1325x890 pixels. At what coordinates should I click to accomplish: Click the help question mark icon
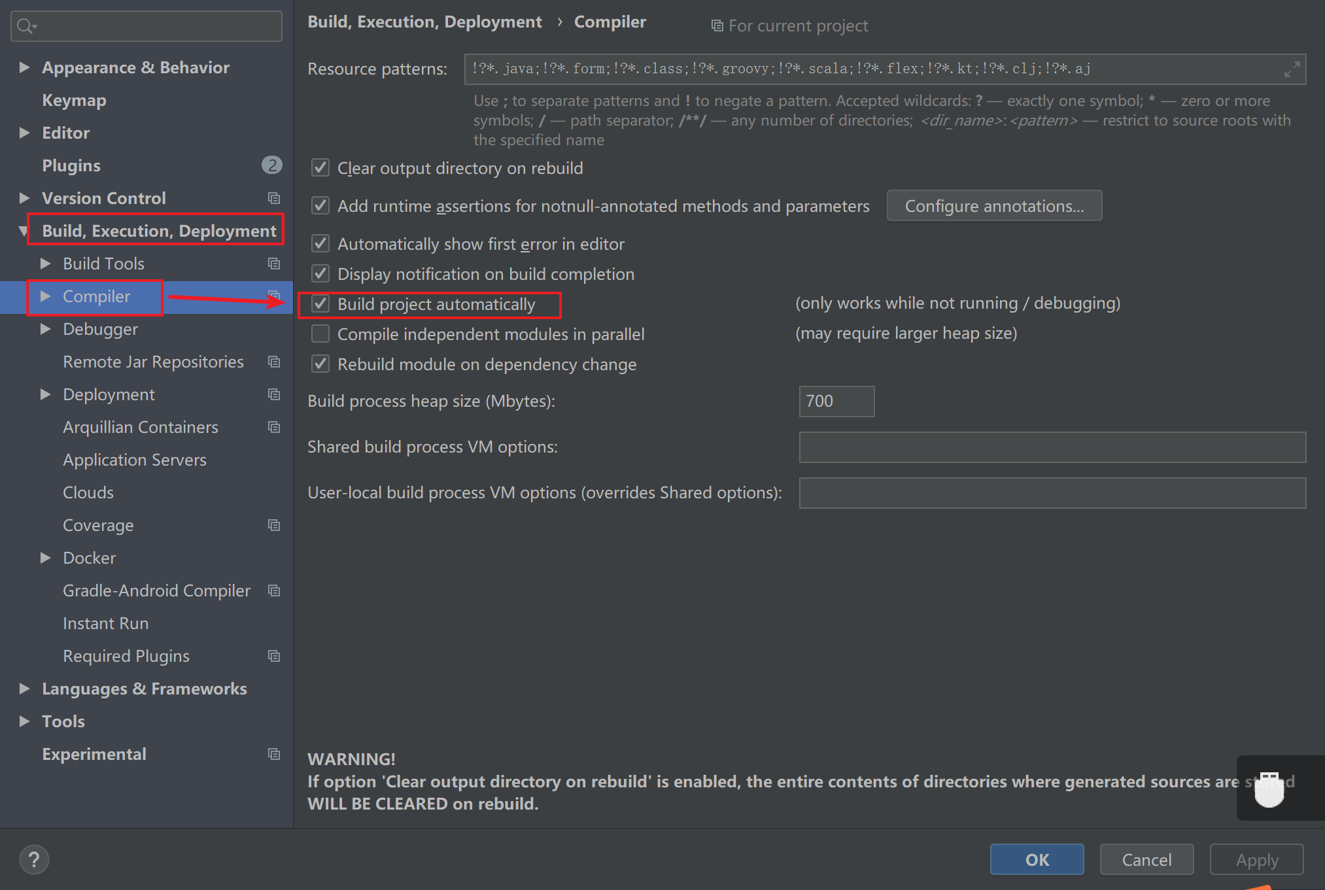(34, 859)
